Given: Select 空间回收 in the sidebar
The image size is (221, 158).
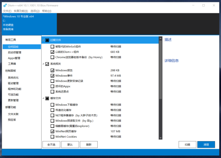Looking at the screenshot, I should tap(22, 47).
